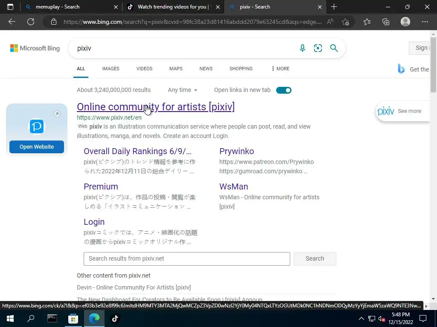Open Command Prompt from taskbar
The image size is (437, 327).
[52, 318]
